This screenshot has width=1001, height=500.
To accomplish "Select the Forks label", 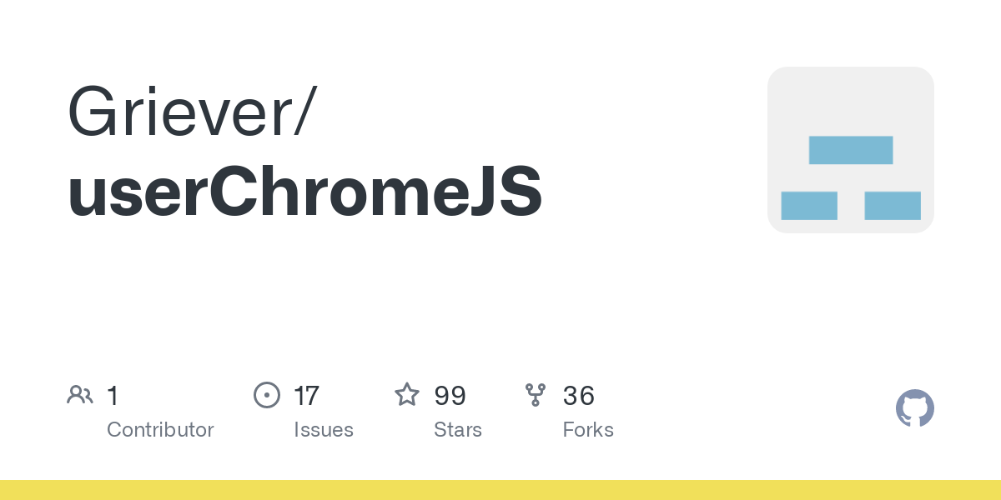I will (588, 430).
